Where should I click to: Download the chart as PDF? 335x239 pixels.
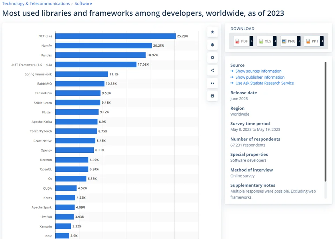click(242, 41)
